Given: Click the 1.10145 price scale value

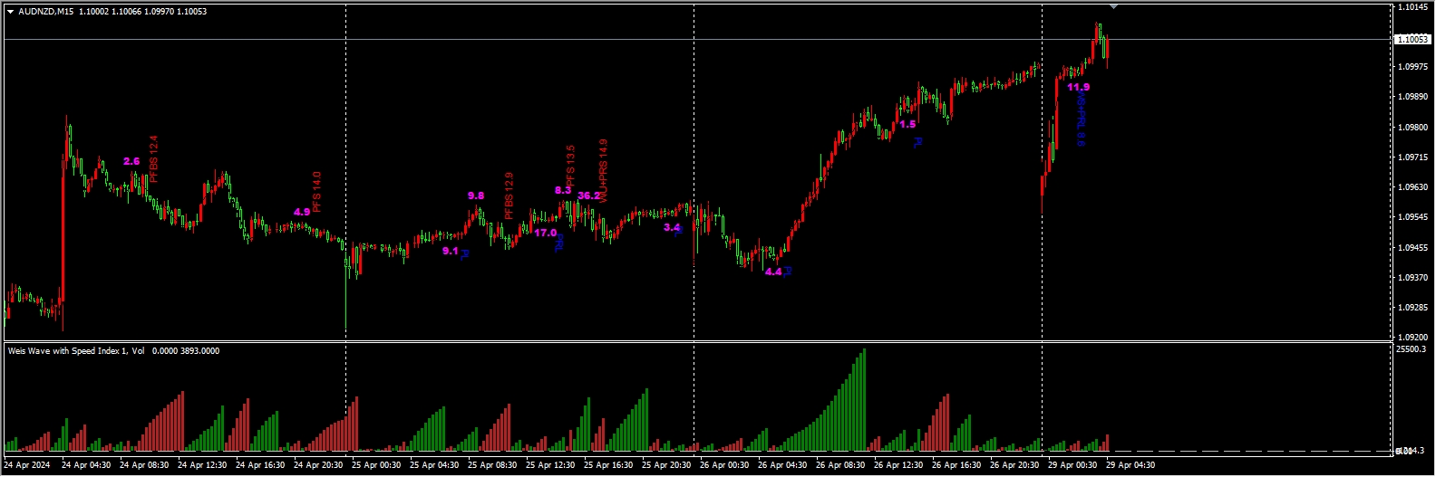Looking at the screenshot, I should [1413, 7].
